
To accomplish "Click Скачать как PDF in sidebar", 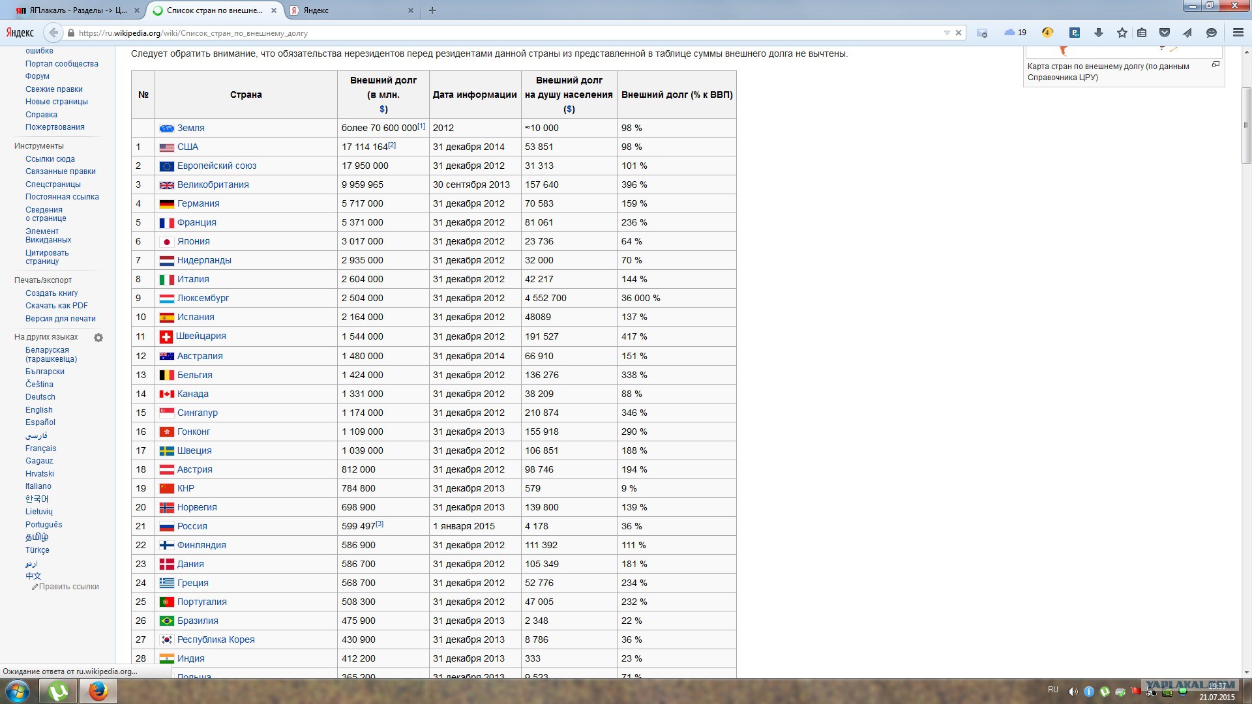I will tap(57, 306).
